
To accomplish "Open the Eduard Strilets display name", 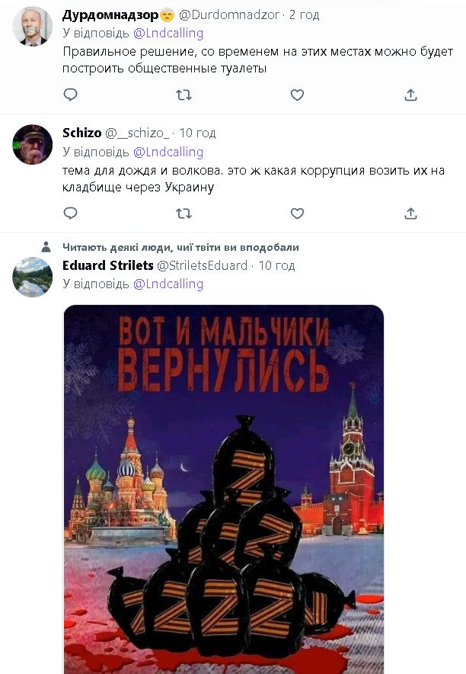I will (107, 265).
